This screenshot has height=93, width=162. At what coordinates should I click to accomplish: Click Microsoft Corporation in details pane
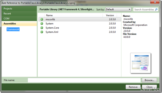pos(135,25)
